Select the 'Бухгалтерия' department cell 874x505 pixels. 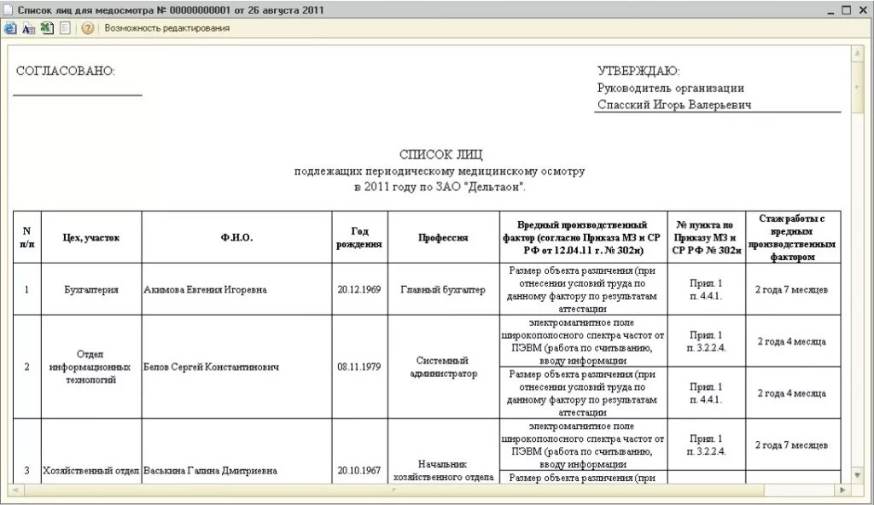[x=91, y=289]
